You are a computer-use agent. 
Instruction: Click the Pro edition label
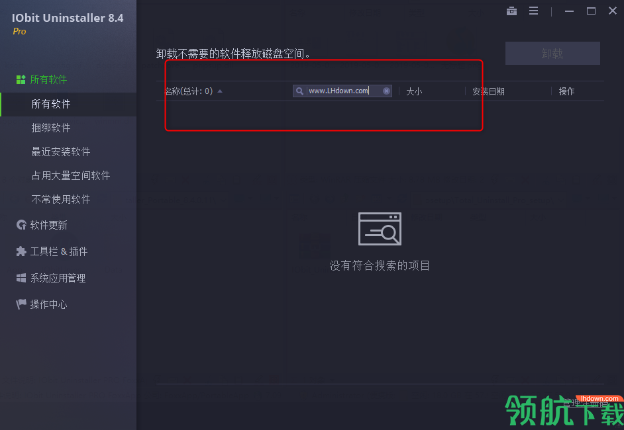point(19,31)
